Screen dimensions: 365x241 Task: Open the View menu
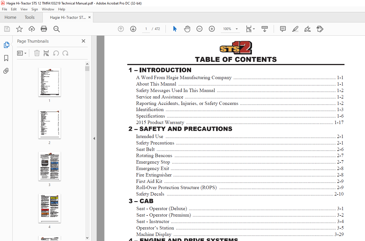coord(24,9)
